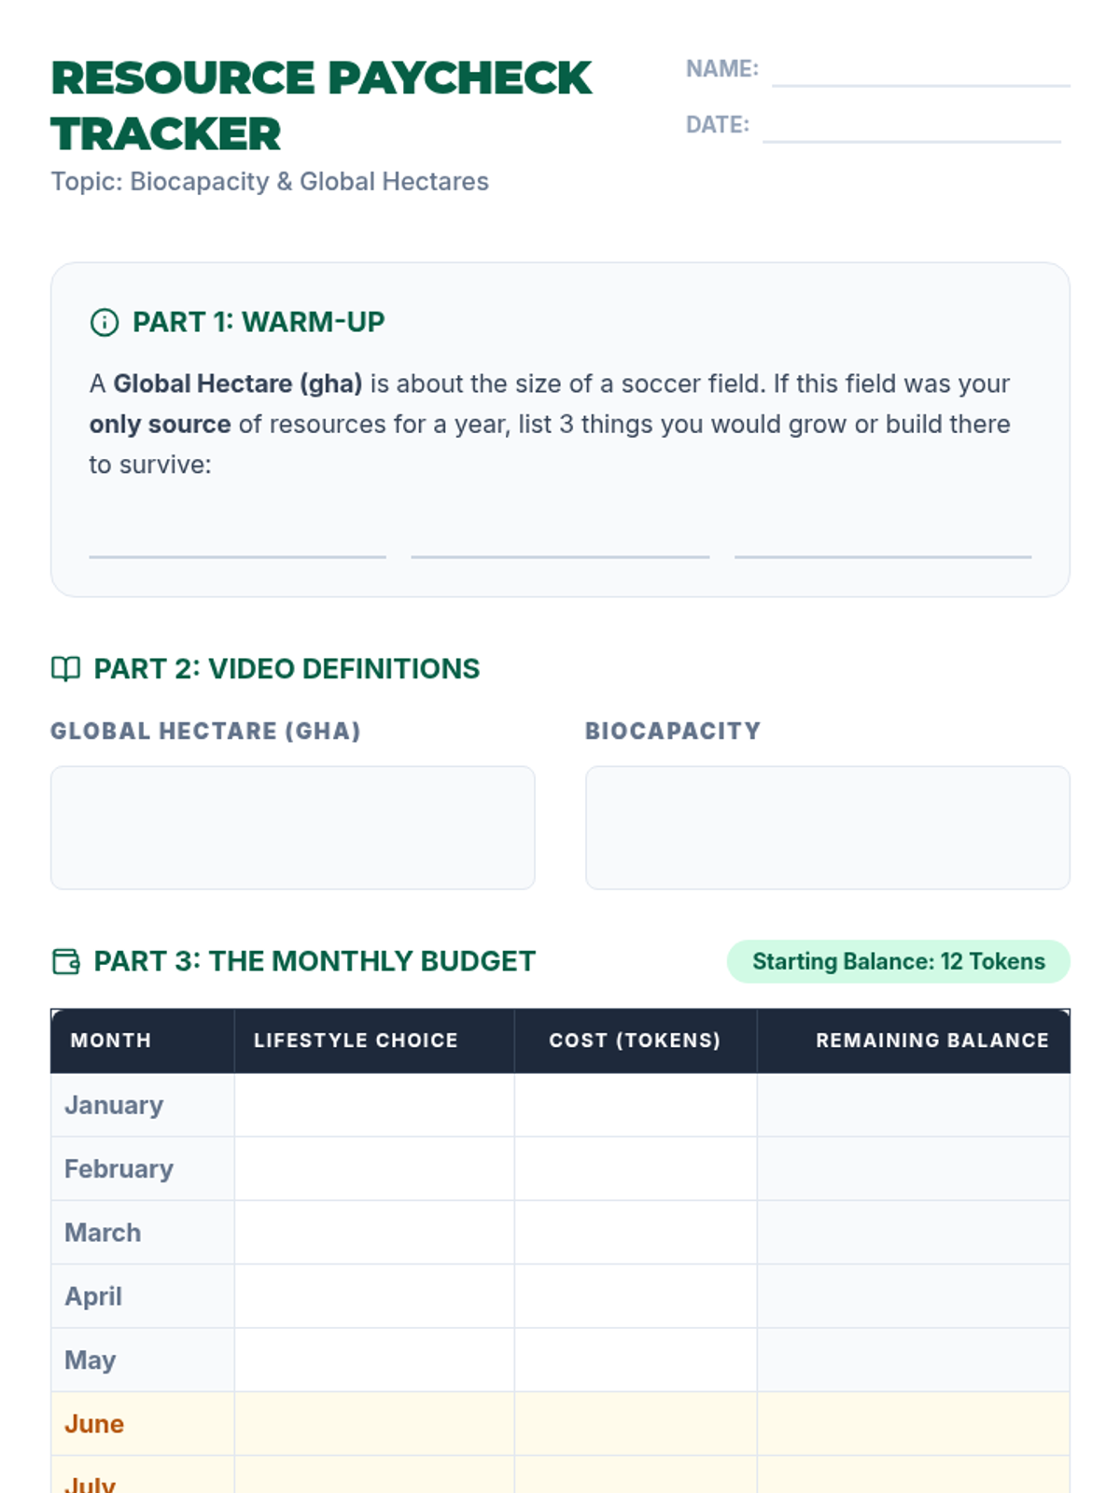Screen dimensions: 1120x1493
Task: Click the wallet icon beside Part 3
Action: [65, 961]
